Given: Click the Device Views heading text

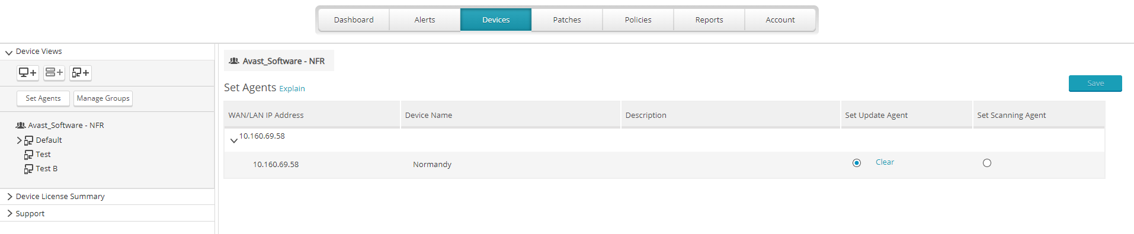Looking at the screenshot, I should (x=39, y=52).
